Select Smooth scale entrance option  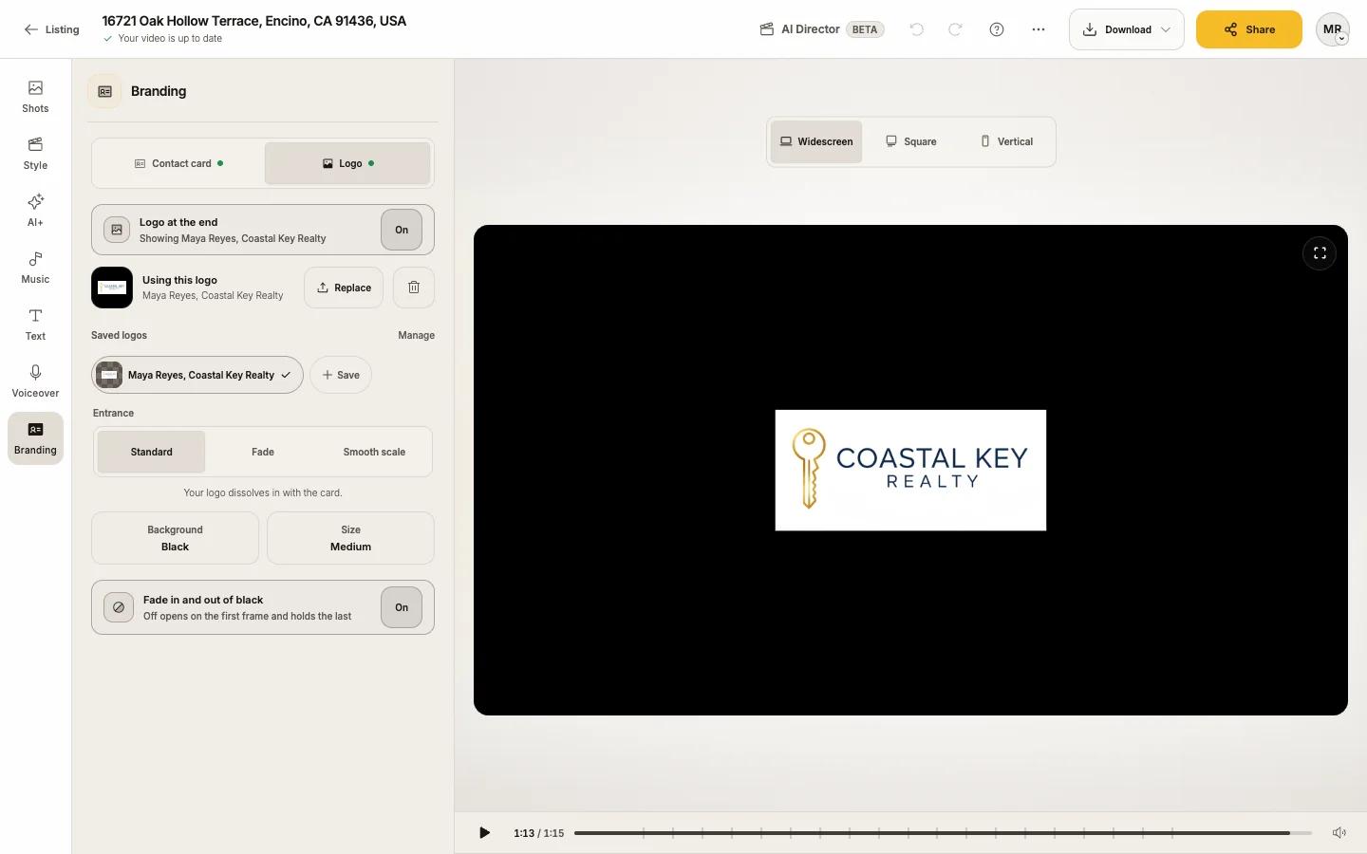click(x=374, y=452)
